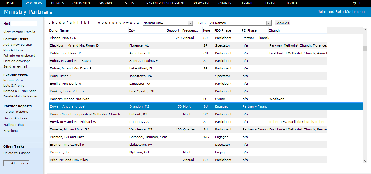The height and width of the screenshot is (174, 371).
Task: Open Names & E-Mail Addr view
Action: tap(20, 91)
